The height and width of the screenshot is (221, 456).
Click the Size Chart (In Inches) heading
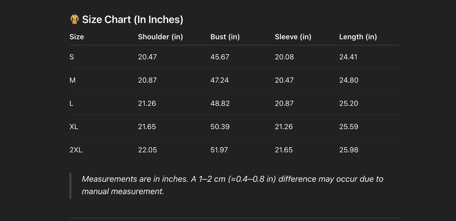[x=133, y=20]
